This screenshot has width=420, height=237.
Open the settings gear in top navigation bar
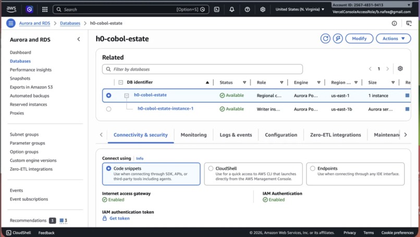263,9
